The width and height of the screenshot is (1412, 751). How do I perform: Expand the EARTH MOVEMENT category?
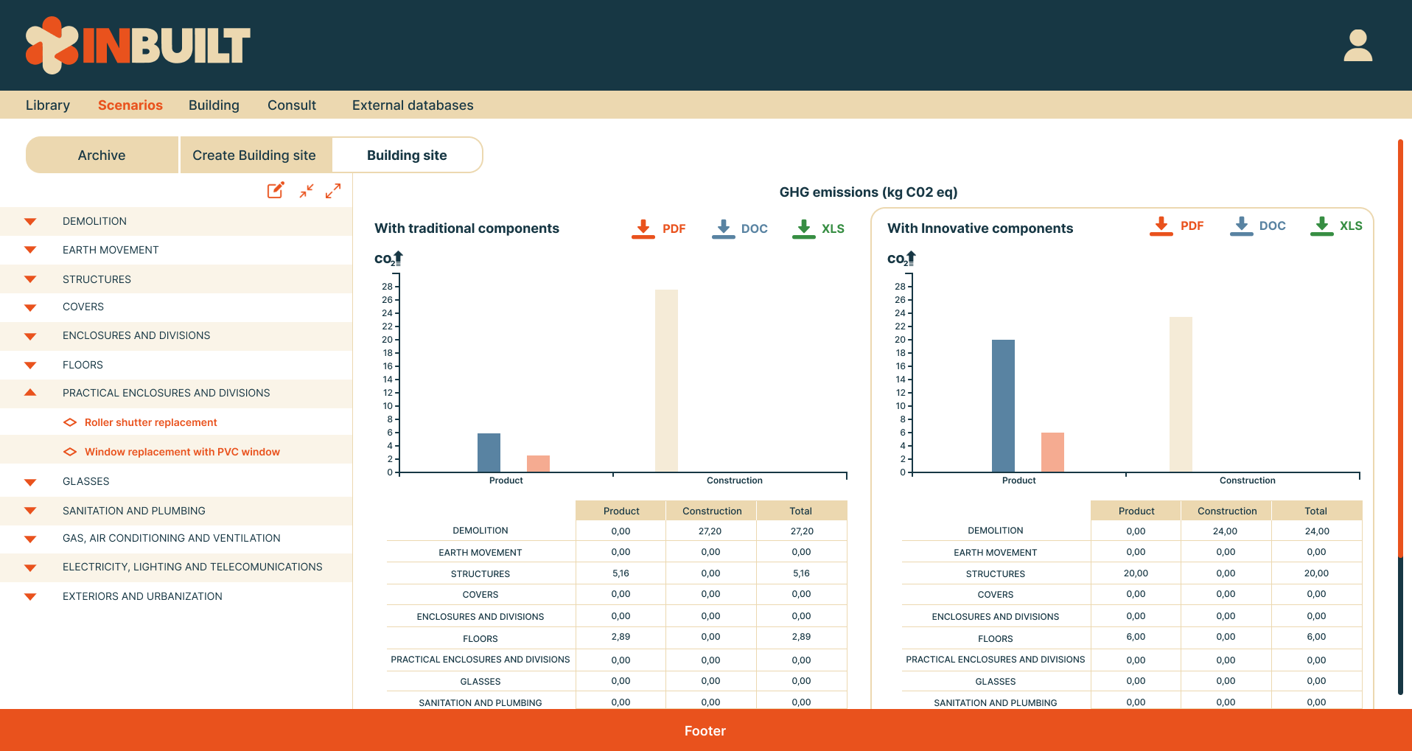[30, 250]
